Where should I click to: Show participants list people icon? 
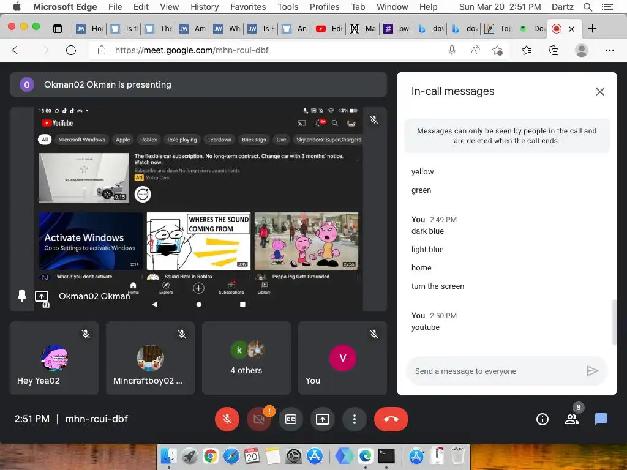[572, 419]
